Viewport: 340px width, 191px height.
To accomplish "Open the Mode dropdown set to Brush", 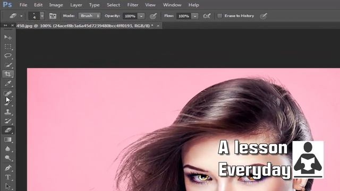I will [x=89, y=16].
